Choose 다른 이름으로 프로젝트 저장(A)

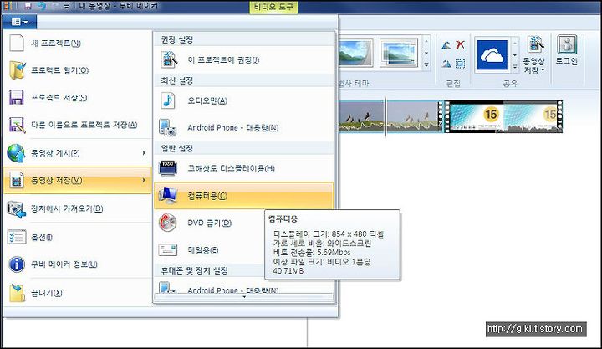pyautogui.click(x=77, y=125)
